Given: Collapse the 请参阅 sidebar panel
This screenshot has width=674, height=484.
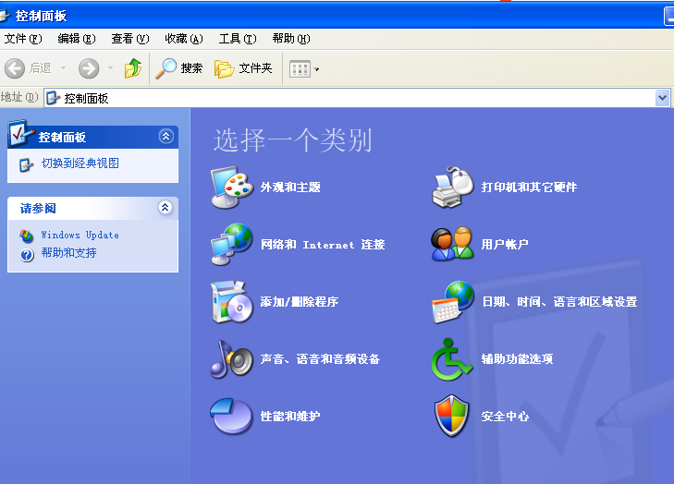Looking at the screenshot, I should point(165,208).
